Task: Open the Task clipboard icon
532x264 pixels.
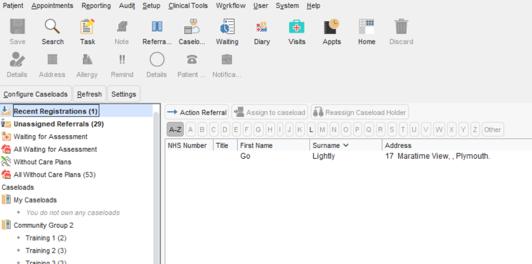Action: [87, 27]
